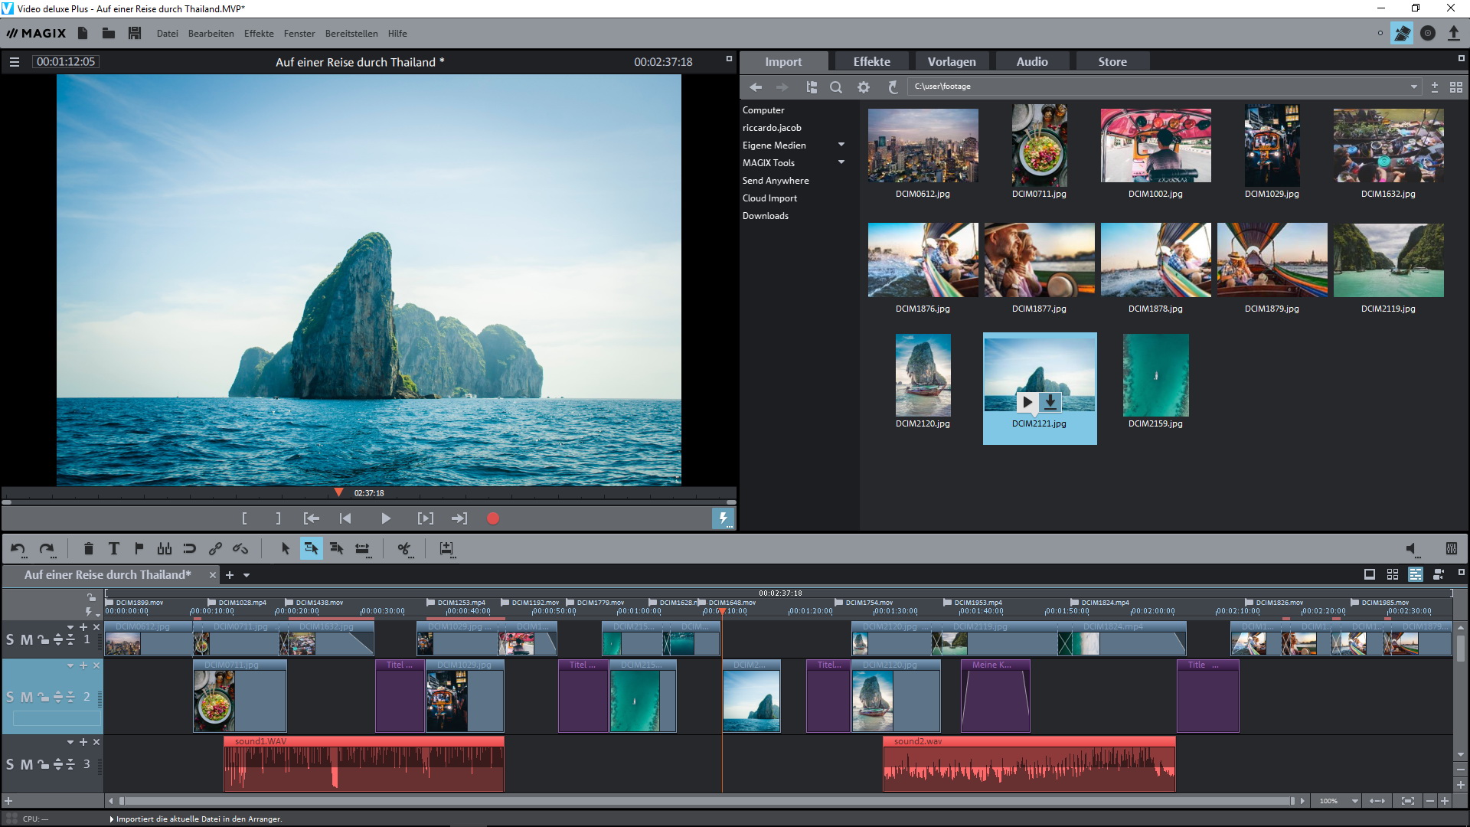Click the red record button
This screenshot has width=1470, height=827.
click(493, 518)
